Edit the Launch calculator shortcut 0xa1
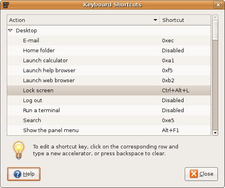This screenshot has width=225, height=188. coord(168,60)
